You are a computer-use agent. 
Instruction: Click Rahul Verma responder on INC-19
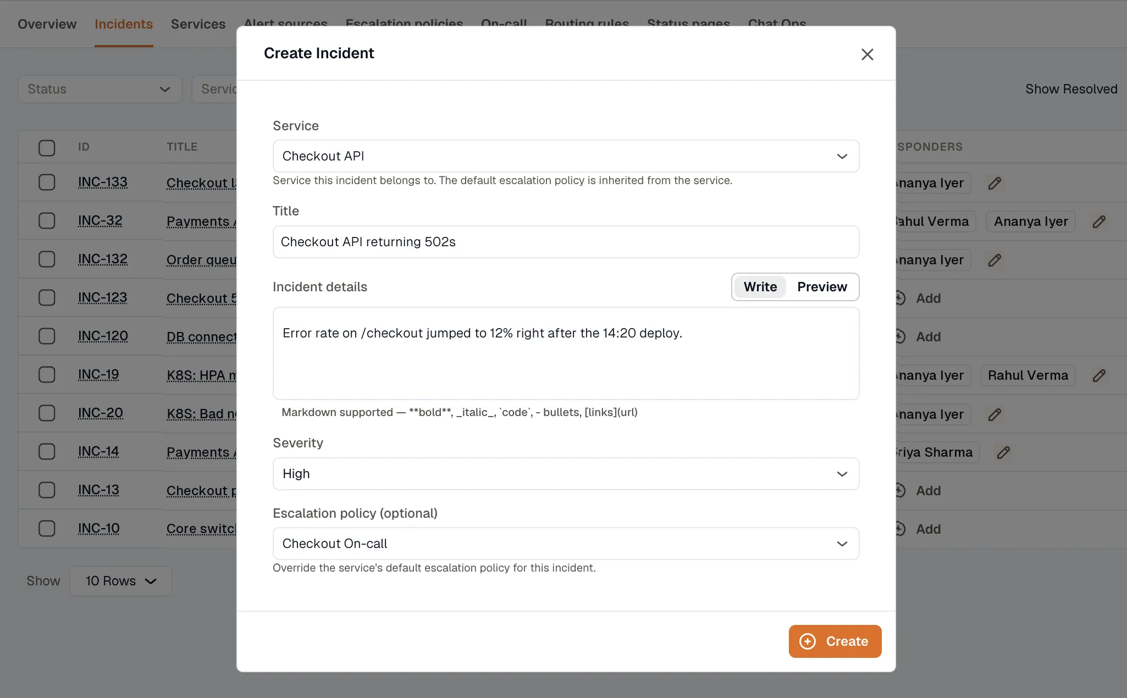[x=1027, y=375]
